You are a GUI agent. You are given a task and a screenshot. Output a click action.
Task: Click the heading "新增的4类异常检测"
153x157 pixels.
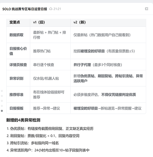pyautogui.click(x=23, y=120)
